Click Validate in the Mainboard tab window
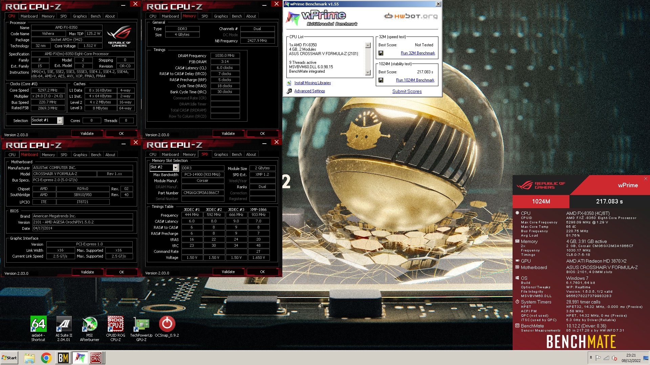 87,272
